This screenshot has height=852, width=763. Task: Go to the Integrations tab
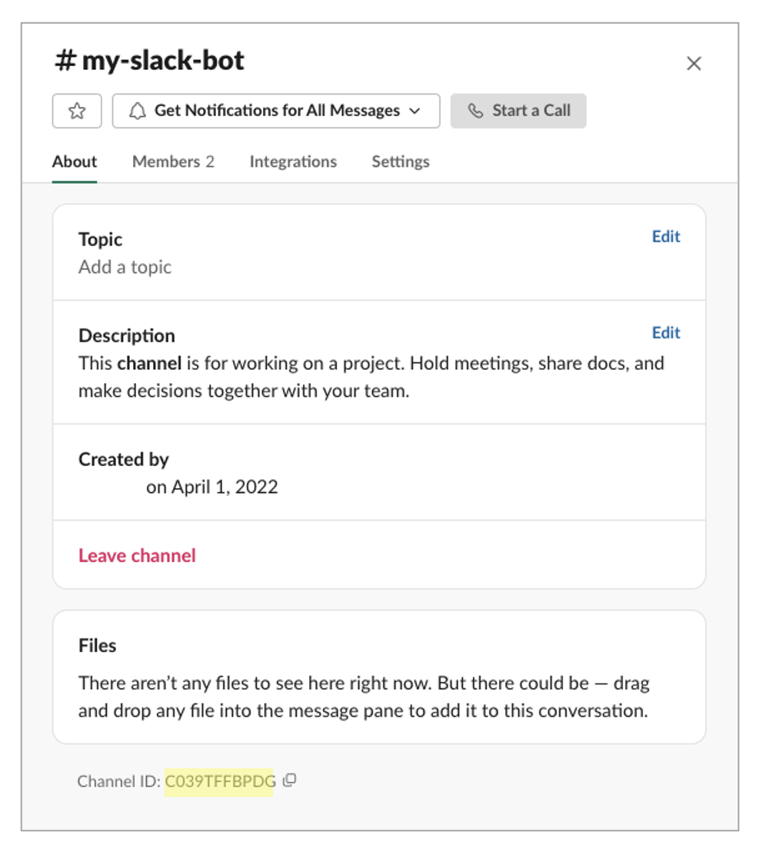(293, 161)
